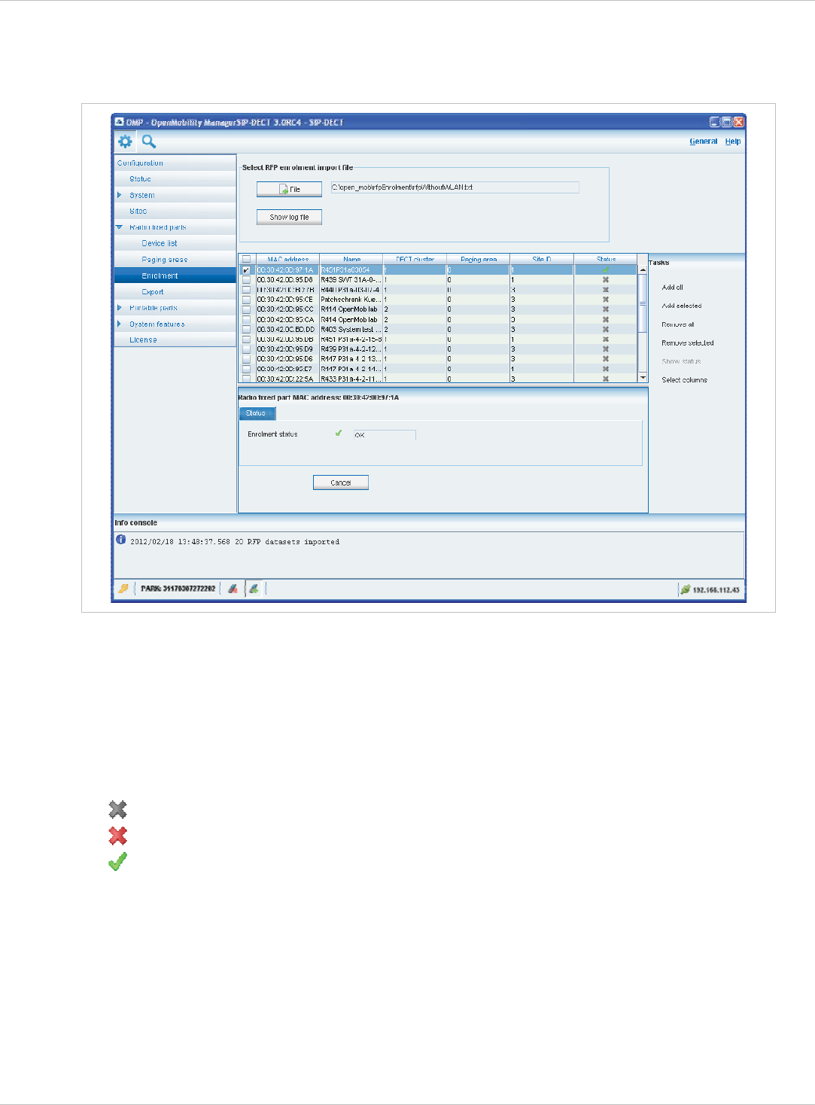Click the import file path field
Image resolution: width=815 pixels, height=1105 pixels.
coord(455,187)
